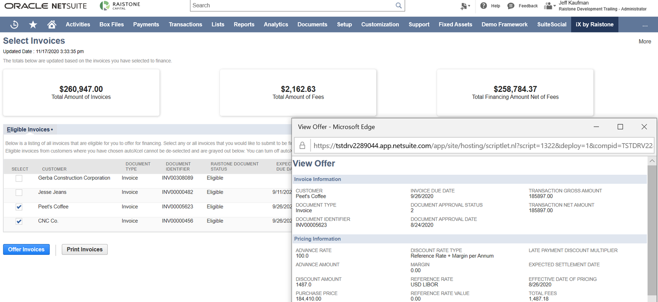Click the Pricing Information section header
658x302 pixels.
pyautogui.click(x=470, y=239)
